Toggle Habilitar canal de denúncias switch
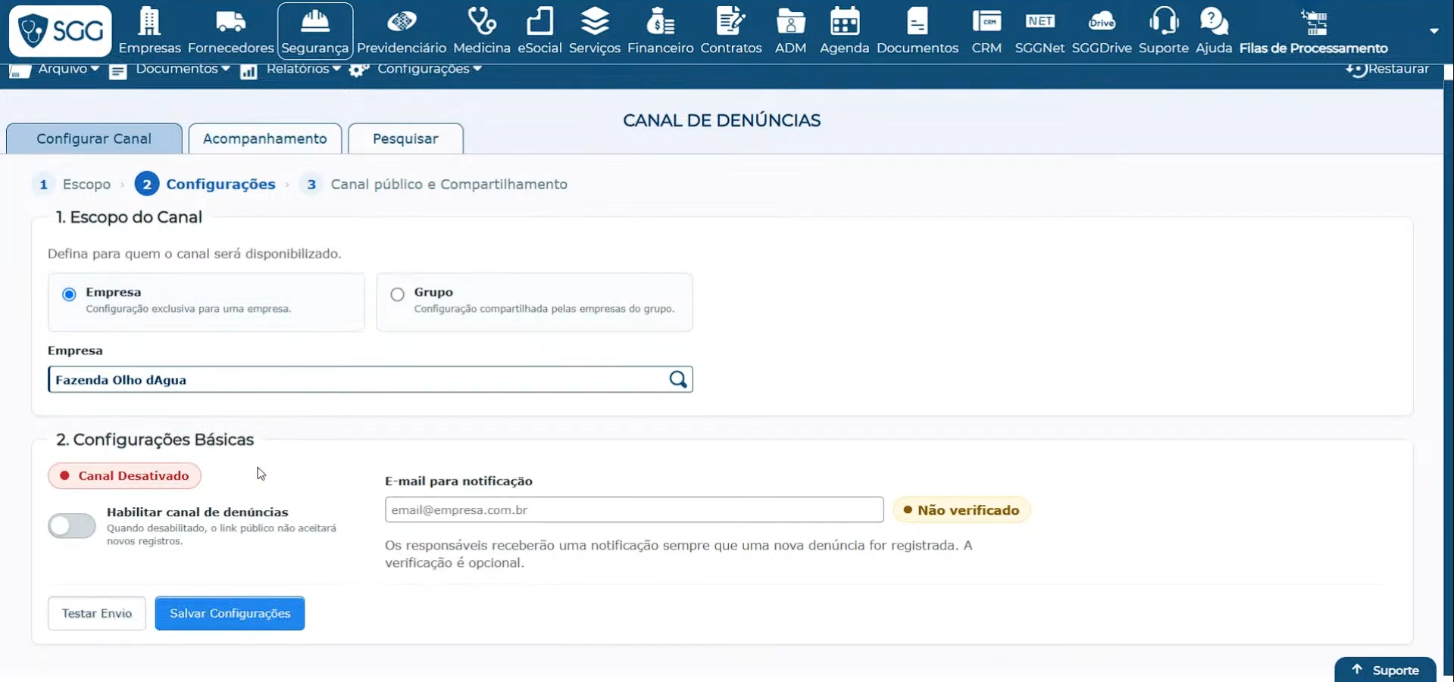 click(72, 525)
